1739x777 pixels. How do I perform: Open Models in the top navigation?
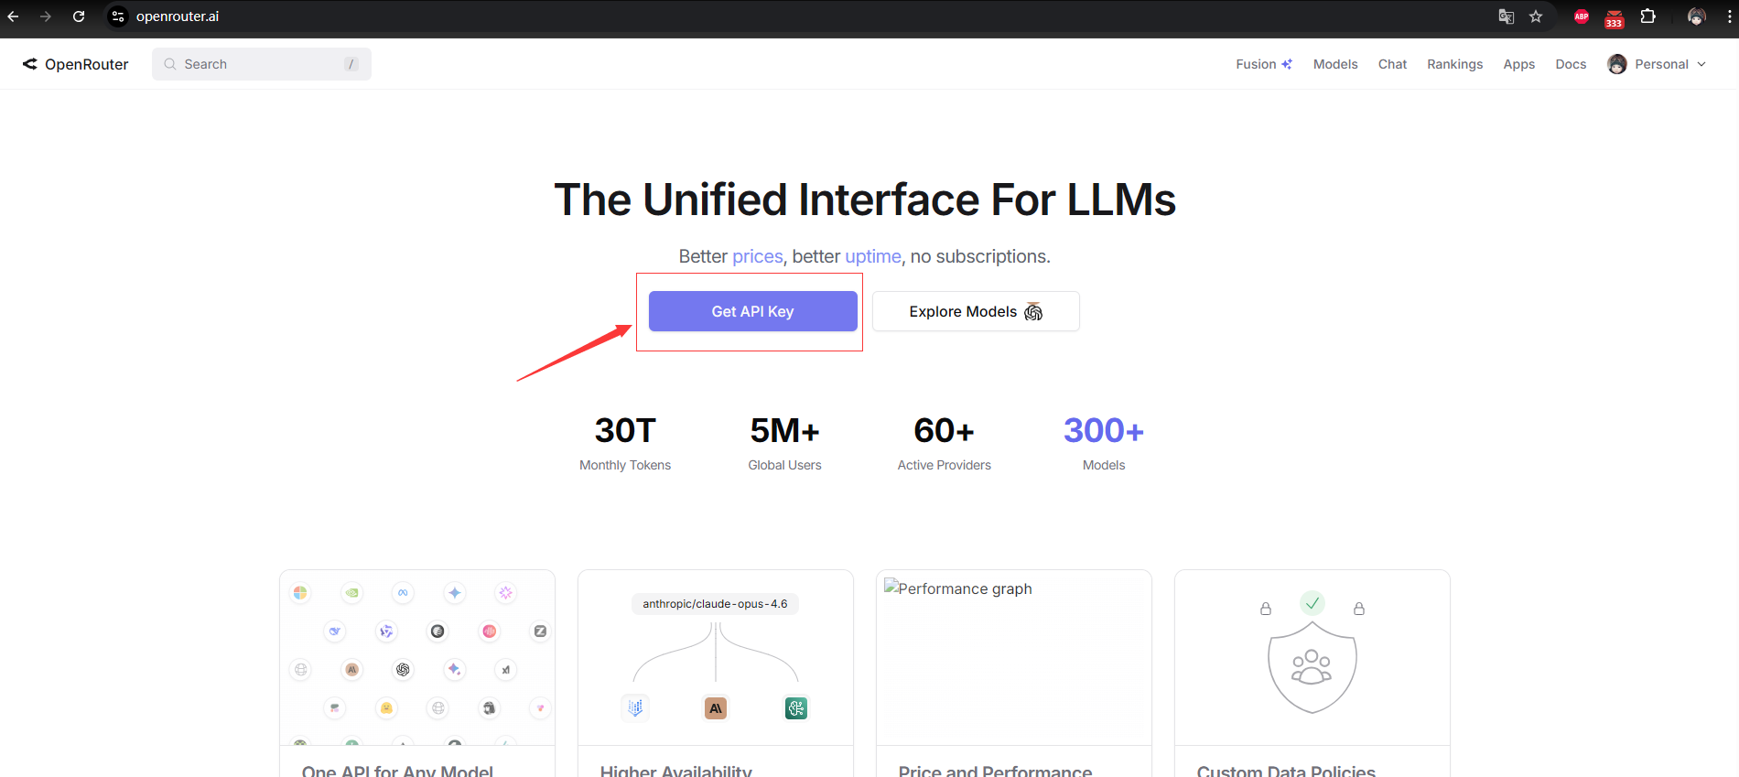click(x=1335, y=64)
